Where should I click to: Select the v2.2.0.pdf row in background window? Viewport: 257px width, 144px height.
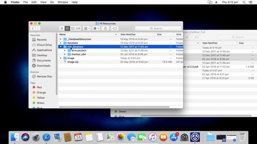[x=220, y=67]
